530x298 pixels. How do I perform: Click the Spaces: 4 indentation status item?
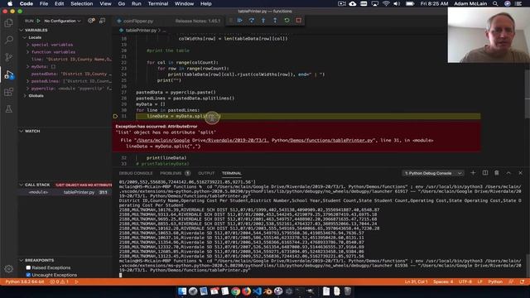point(443,281)
